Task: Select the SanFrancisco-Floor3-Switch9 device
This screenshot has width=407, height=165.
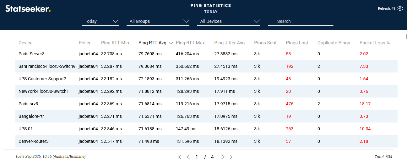Action: pyautogui.click(x=47, y=66)
